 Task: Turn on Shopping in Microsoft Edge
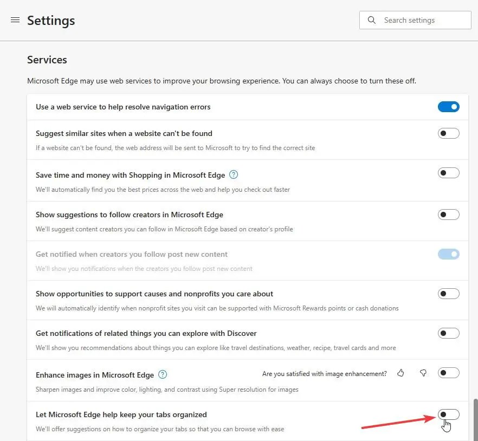(448, 173)
